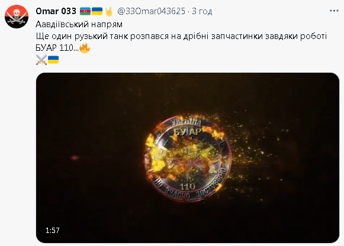
Task: Click the 110 number on the emblem
Action: tap(188, 187)
